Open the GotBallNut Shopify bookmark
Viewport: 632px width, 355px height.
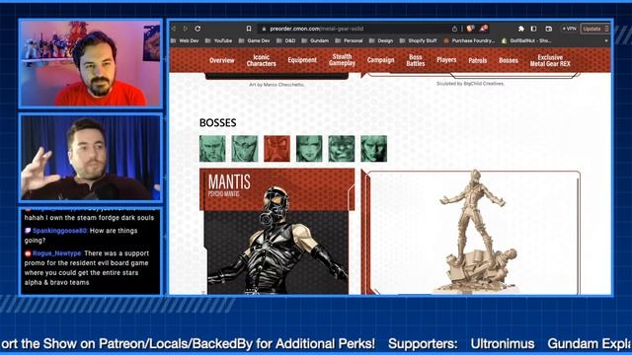[526, 40]
